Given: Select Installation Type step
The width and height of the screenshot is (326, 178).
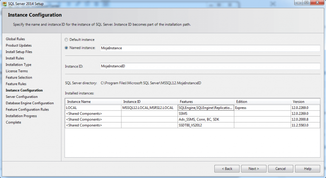Looking at the screenshot, I should pos(19,65).
